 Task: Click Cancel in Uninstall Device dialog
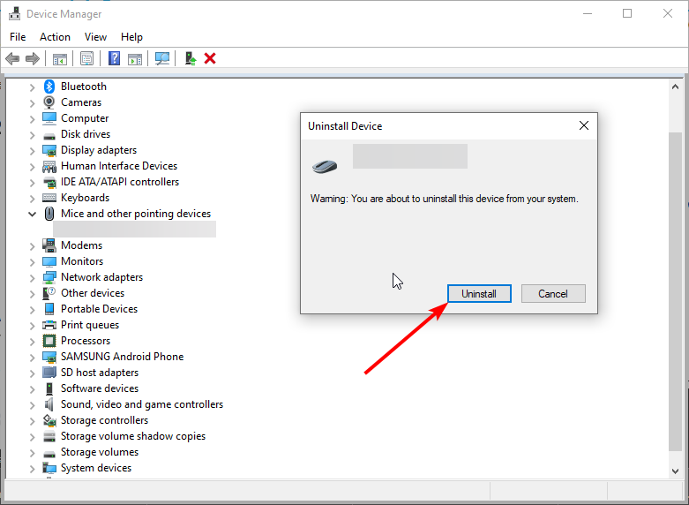(x=553, y=293)
